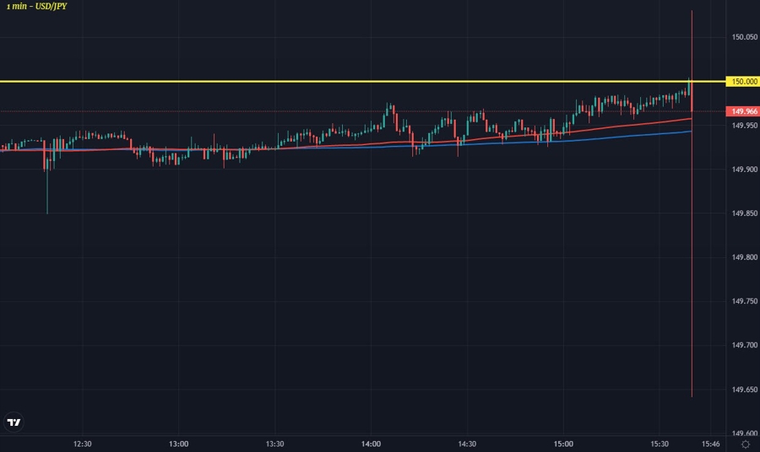Click the TradingView logo icon
The image size is (760, 452).
pos(14,422)
